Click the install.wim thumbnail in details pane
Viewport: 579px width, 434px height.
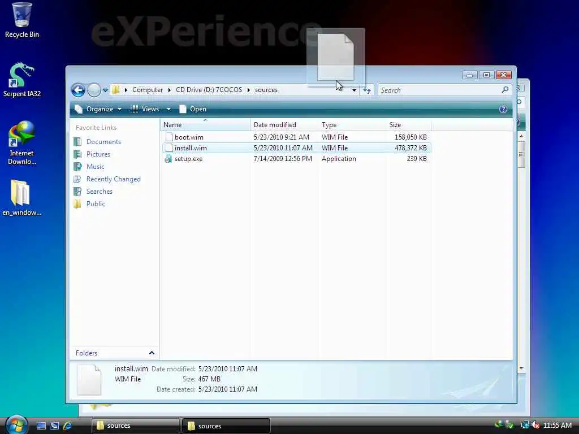tap(89, 380)
